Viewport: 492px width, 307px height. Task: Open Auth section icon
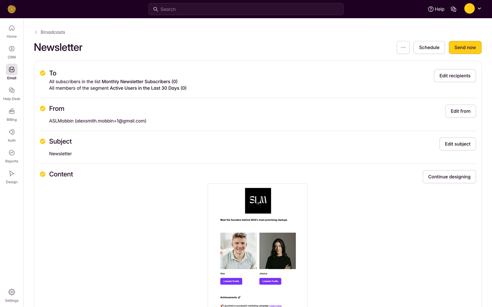[x=12, y=132]
